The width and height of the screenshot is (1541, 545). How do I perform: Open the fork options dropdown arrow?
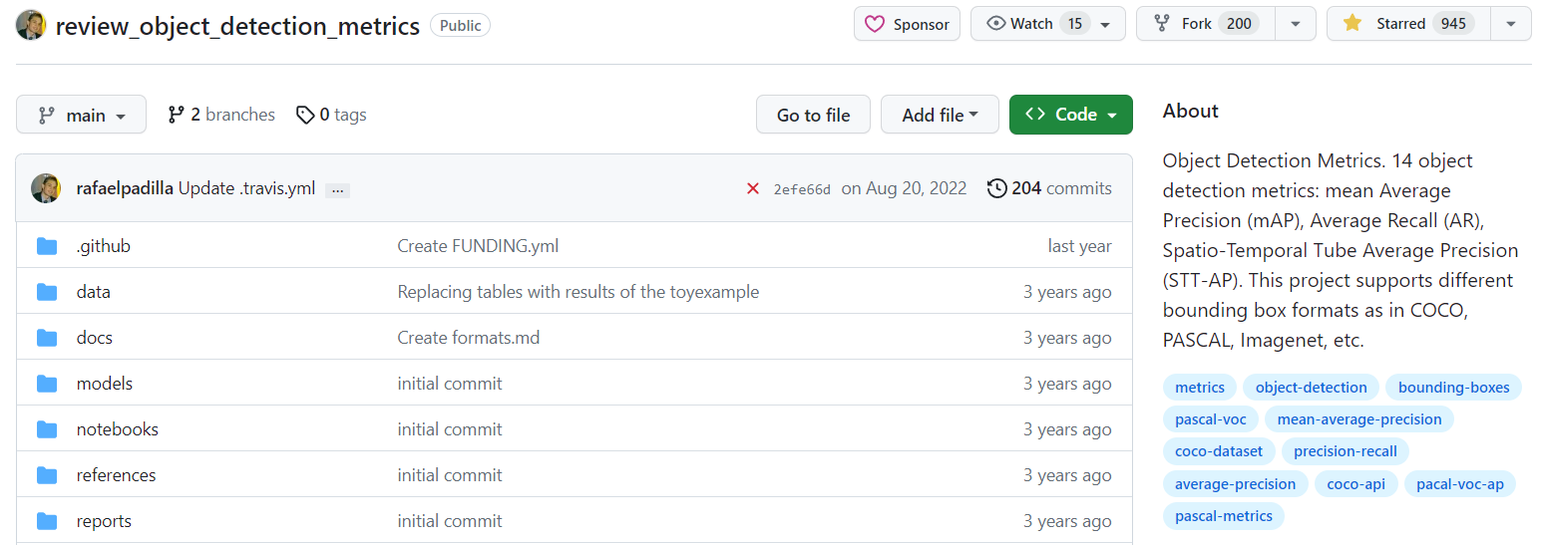tap(1295, 24)
